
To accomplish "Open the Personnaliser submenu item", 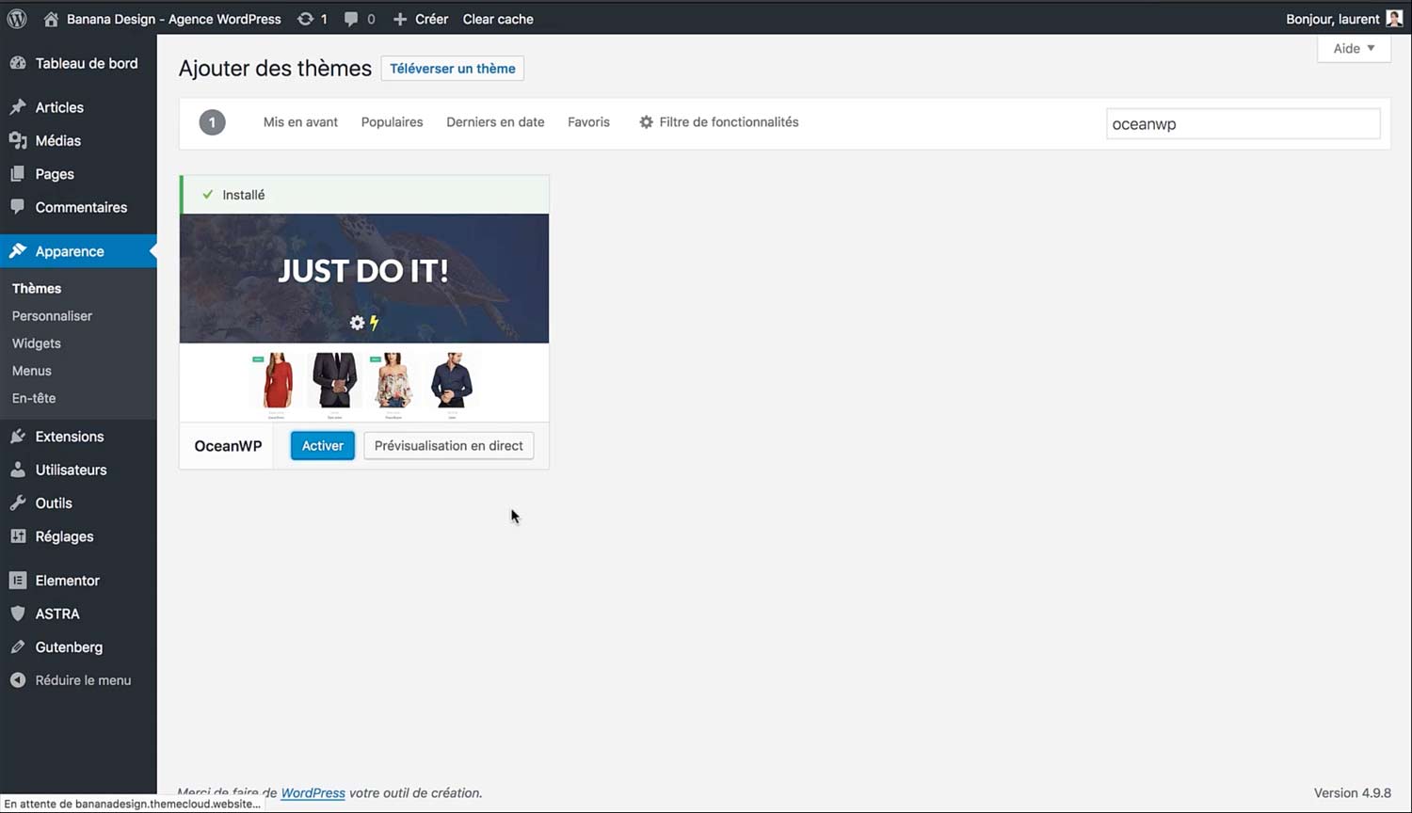I will [x=52, y=316].
